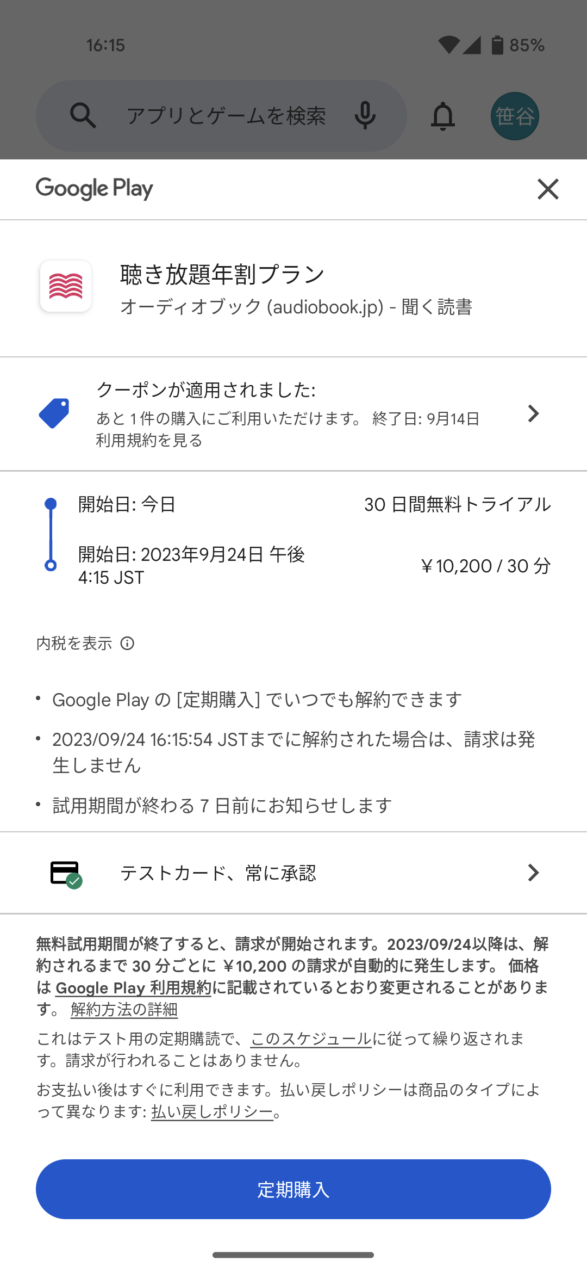
Task: Tap the info icon beside 内税を表示
Action: pos(127,644)
